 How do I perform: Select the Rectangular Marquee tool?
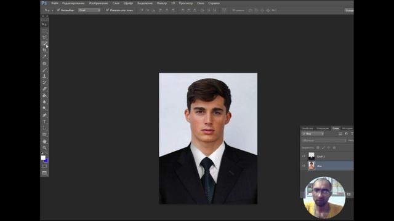pos(44,31)
